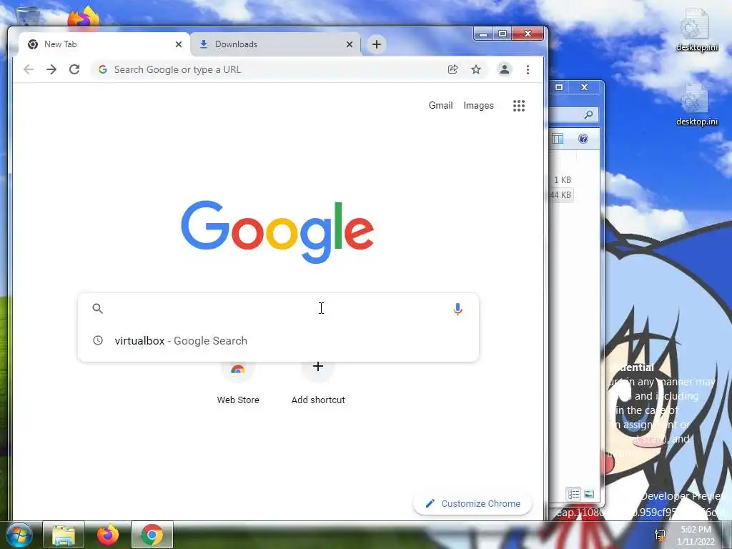Screen dimensions: 732x549
Task: Open the help icon in the Explorer window
Action: pos(583,139)
